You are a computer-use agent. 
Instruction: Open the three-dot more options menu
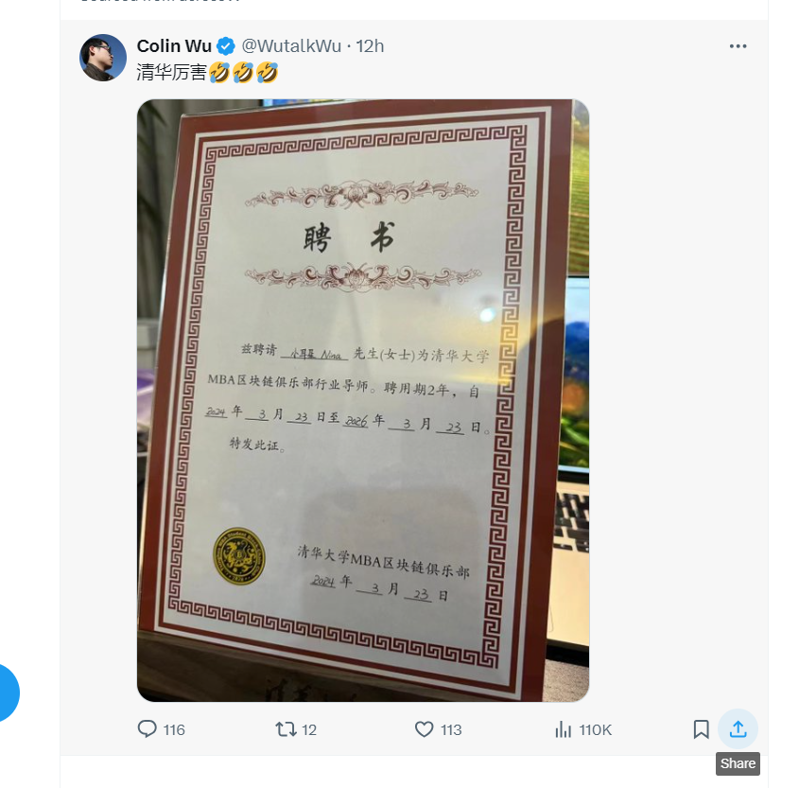point(738,46)
